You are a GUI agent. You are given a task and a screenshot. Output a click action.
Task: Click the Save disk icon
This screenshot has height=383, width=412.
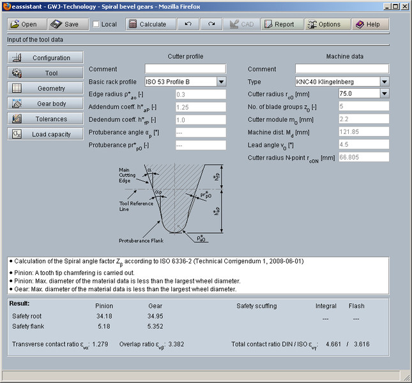pyautogui.click(x=56, y=24)
